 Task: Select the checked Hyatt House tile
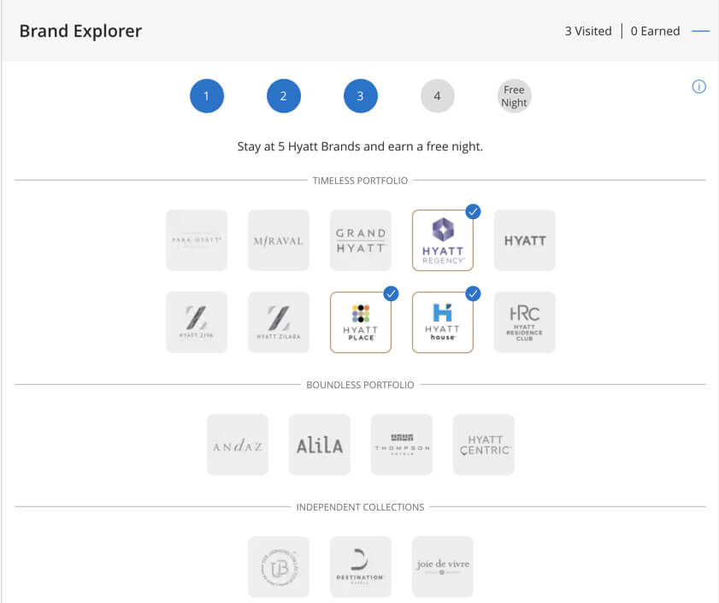443,322
